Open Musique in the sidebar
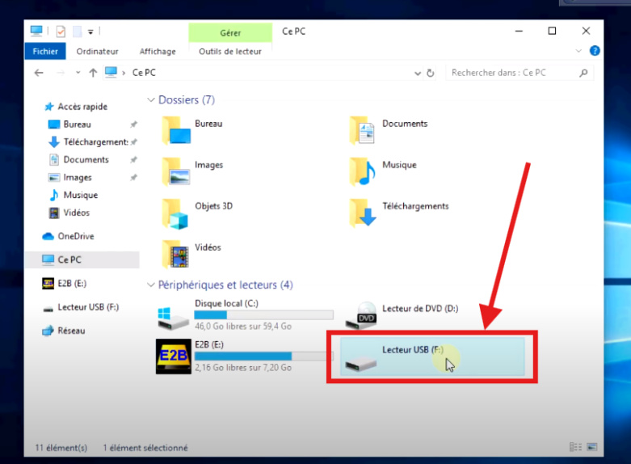The width and height of the screenshot is (631, 464). click(x=81, y=196)
